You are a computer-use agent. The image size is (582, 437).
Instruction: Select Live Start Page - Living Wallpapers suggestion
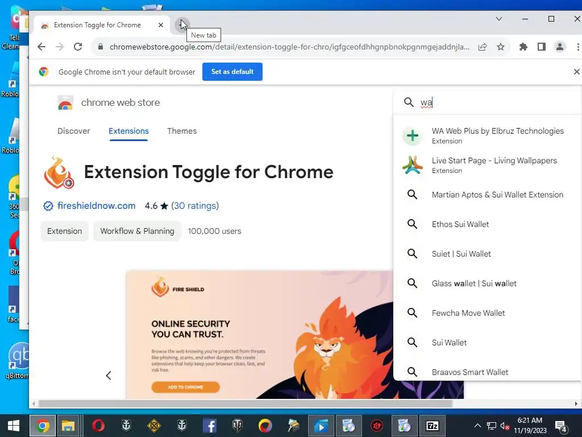(x=488, y=166)
